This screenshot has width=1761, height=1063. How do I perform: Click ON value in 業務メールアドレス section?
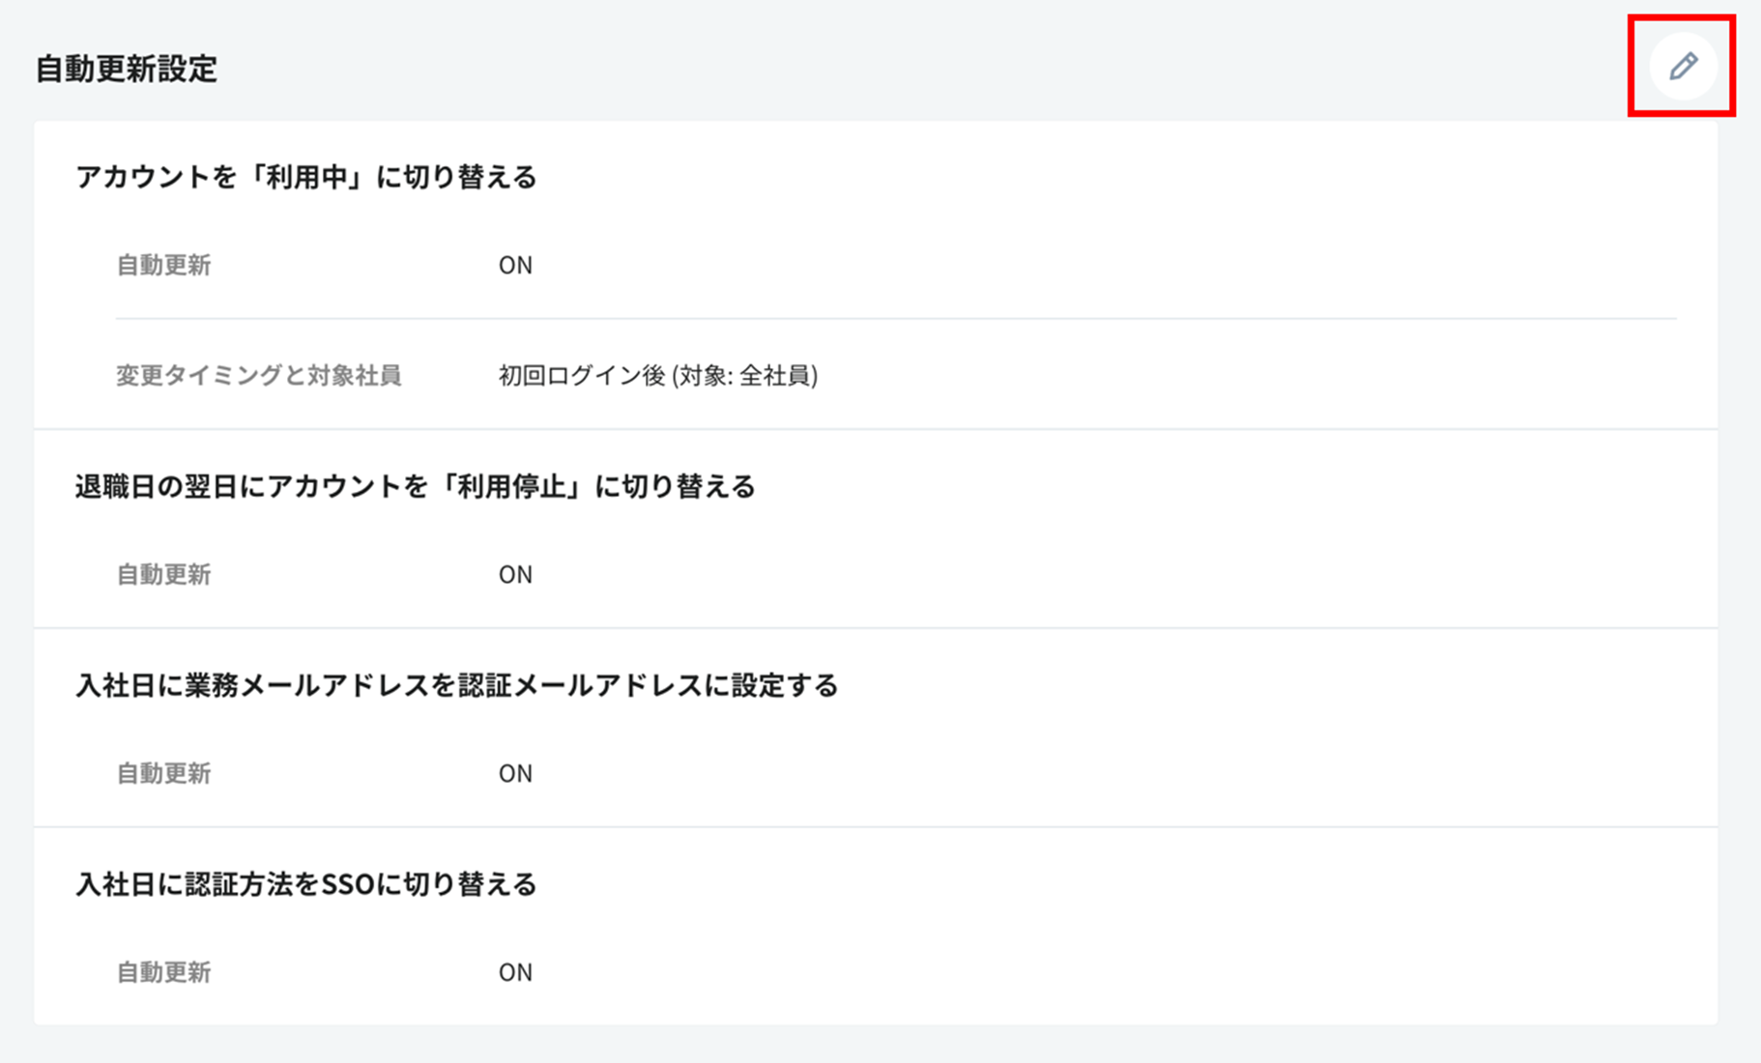point(515,773)
